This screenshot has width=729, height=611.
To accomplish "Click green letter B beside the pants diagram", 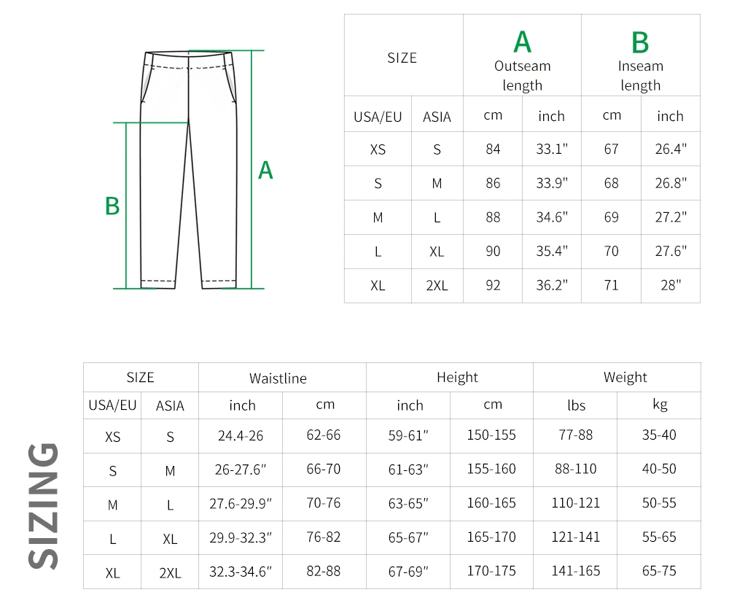I will point(112,206).
